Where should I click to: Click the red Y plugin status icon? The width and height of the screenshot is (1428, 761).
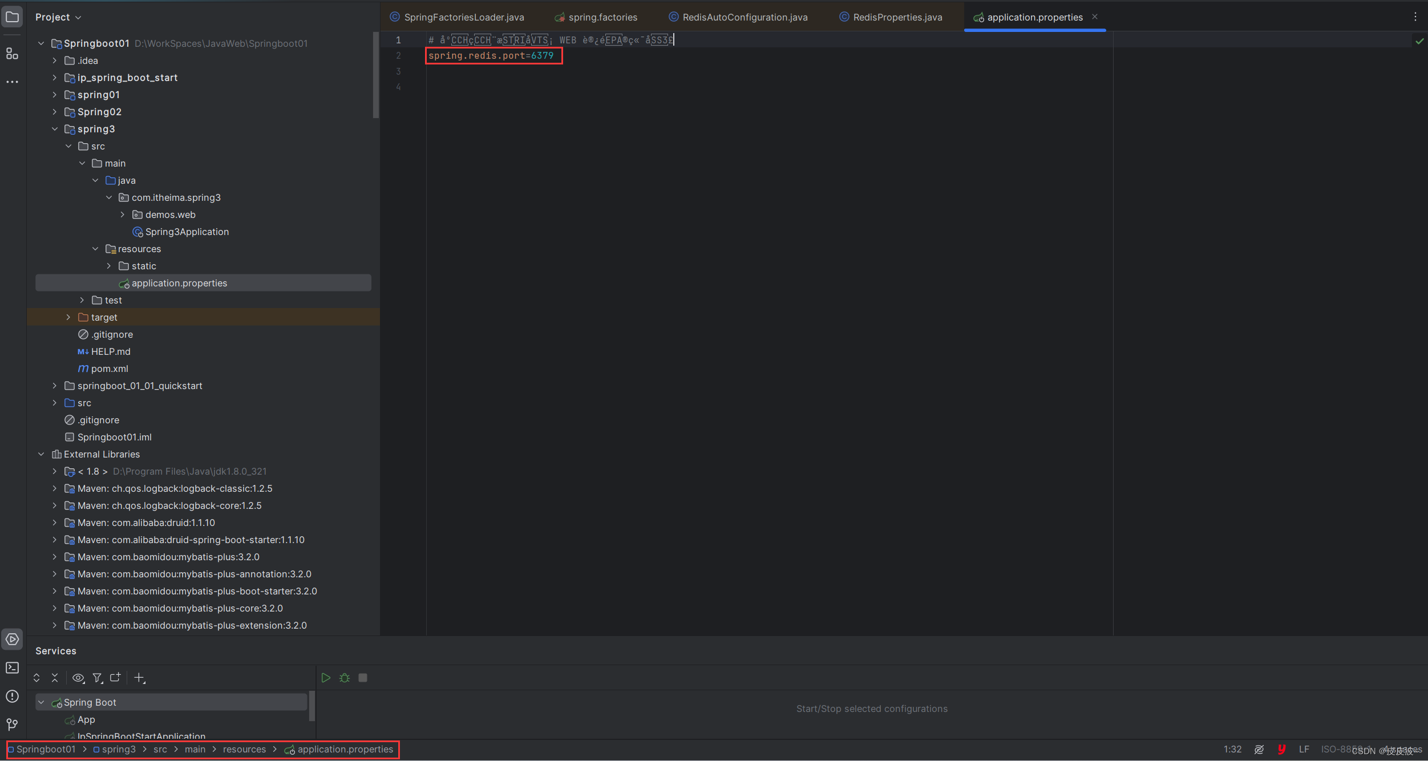[1281, 750]
